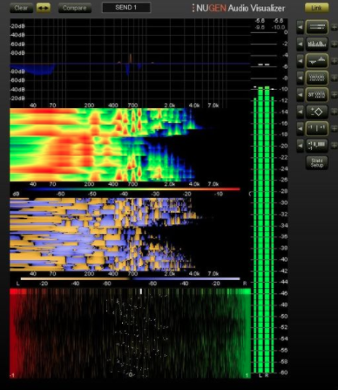
Task: Click the white marker atop correlation display
Action: (141, 291)
